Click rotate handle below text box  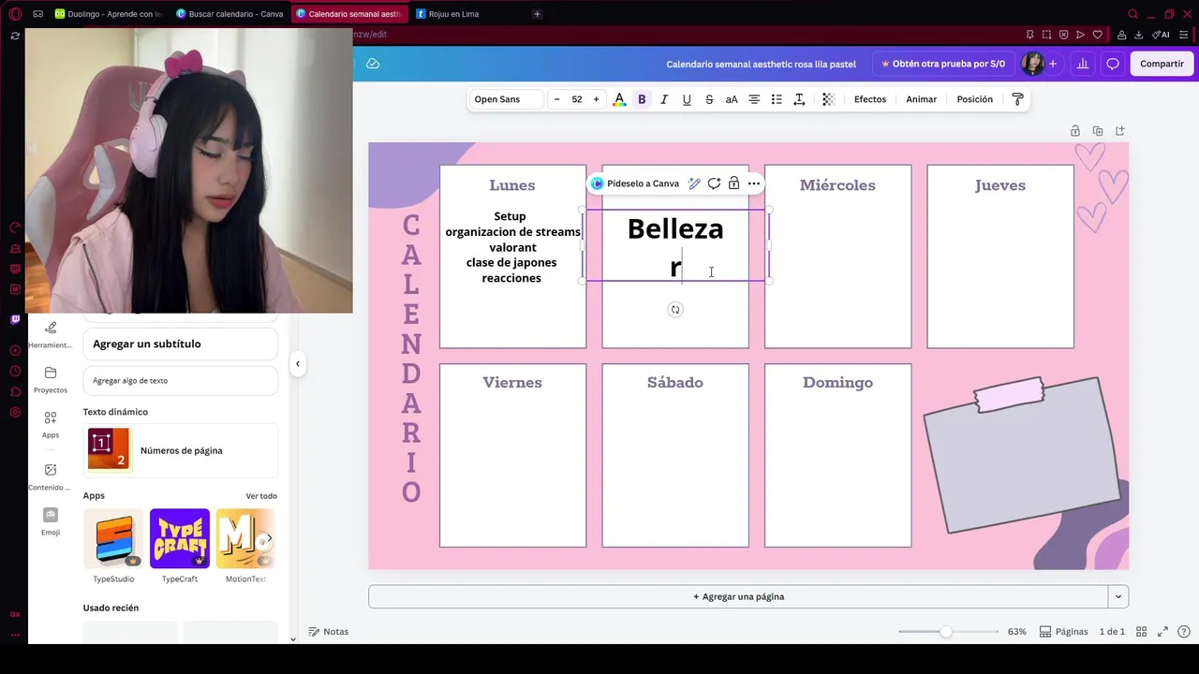coord(675,310)
